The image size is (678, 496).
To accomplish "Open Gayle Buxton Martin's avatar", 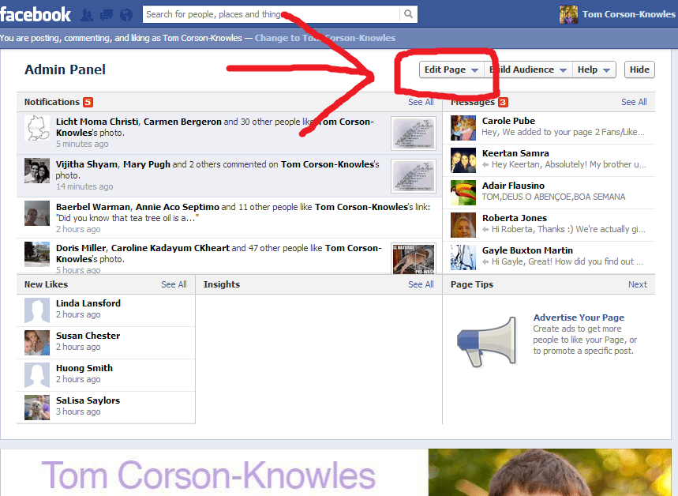I will pos(463,257).
